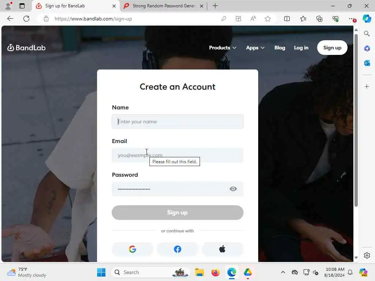Expand the Products dropdown menu

pyautogui.click(x=223, y=48)
